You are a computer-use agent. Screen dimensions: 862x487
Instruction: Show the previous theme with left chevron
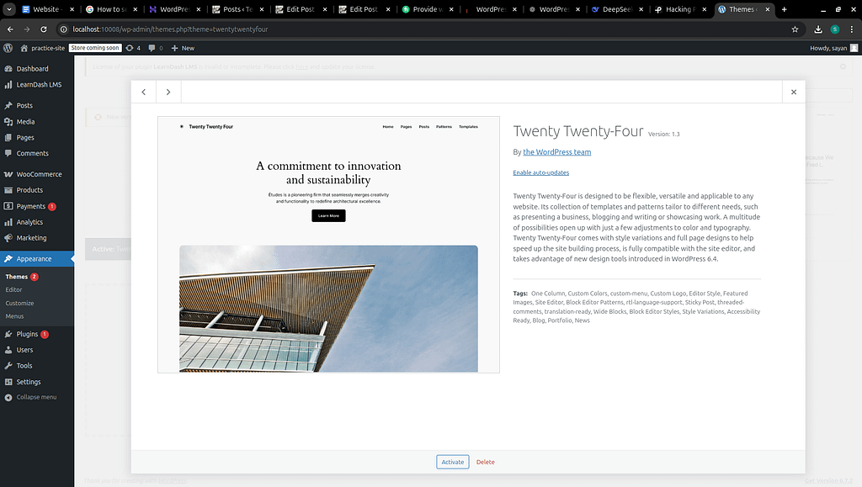tap(144, 93)
